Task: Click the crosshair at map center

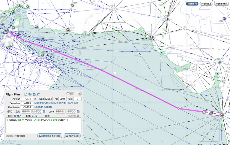Action: pos(115,73)
